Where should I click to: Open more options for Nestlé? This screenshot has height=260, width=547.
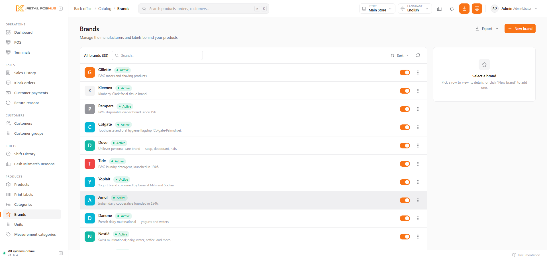(x=418, y=237)
